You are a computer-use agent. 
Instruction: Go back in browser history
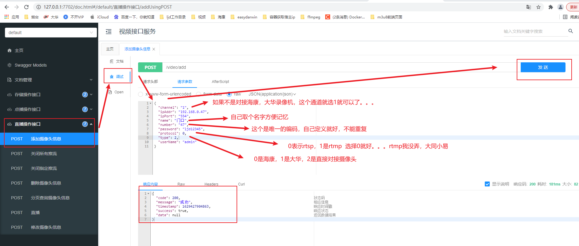[x=7, y=7]
